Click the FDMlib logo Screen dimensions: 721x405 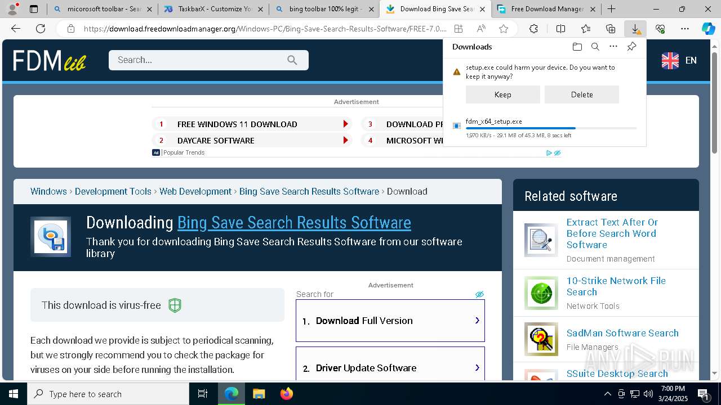point(50,60)
